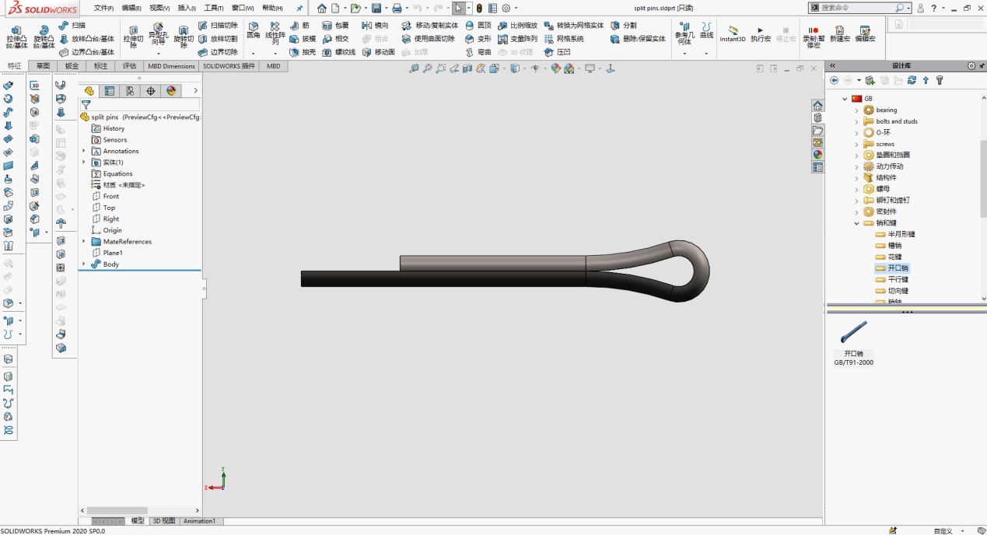Collapse the 销和键 folder in Design Library
This screenshot has height=535, width=987.
pyautogui.click(x=856, y=222)
